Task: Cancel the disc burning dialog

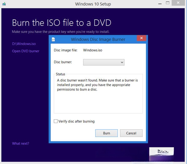Action: 131,133
